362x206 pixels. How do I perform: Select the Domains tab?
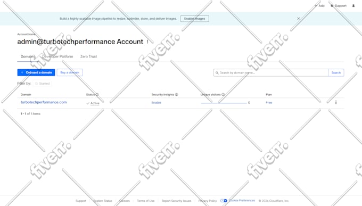pyautogui.click(x=28, y=56)
